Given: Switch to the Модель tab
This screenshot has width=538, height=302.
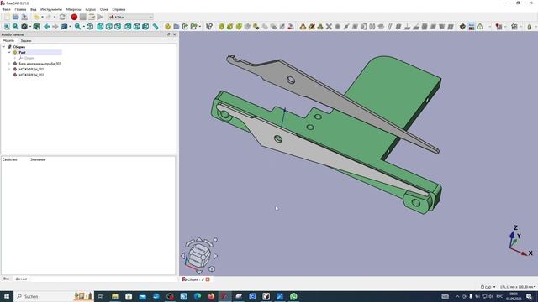Looking at the screenshot, I should point(8,40).
